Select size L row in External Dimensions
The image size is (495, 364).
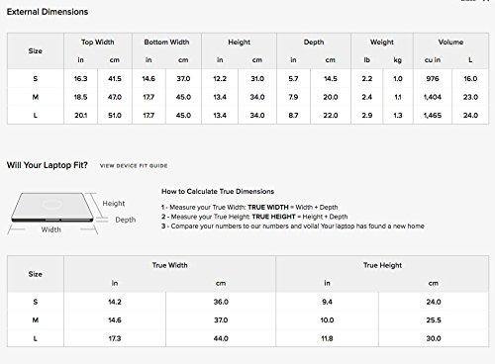click(247, 115)
